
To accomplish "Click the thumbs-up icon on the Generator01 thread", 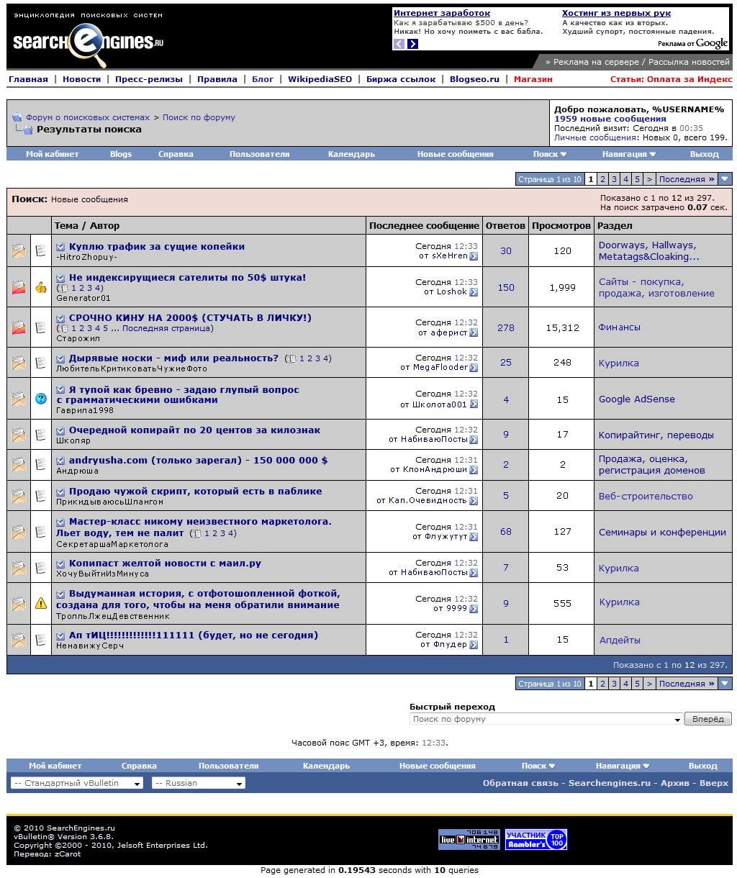I will (41, 287).
